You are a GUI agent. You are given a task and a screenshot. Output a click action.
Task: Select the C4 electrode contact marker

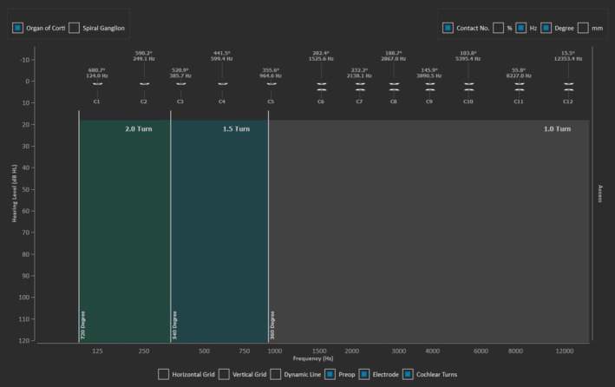tap(222, 84)
